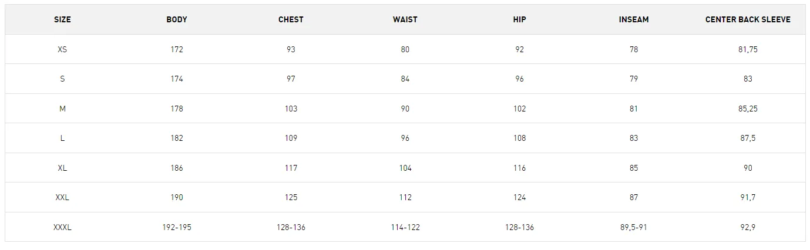Select the 128-136 chest value cell
This screenshot has width=810, height=250.
click(291, 227)
